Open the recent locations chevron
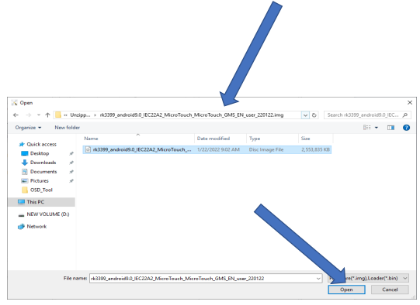 [x=39, y=115]
